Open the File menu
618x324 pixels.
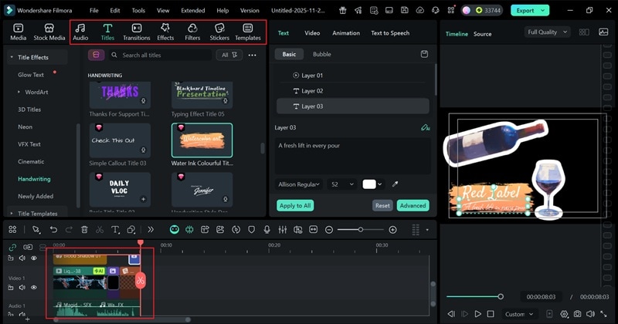pyautogui.click(x=93, y=11)
